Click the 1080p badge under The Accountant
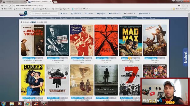The image size is (190, 106). [x=57, y=58]
